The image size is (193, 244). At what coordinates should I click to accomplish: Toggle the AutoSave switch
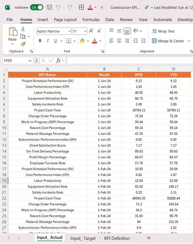pyautogui.click(x=37, y=7)
